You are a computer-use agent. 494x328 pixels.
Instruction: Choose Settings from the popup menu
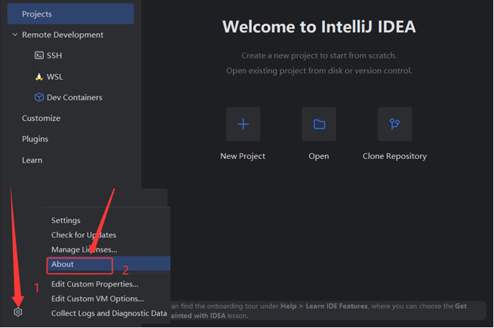(66, 220)
